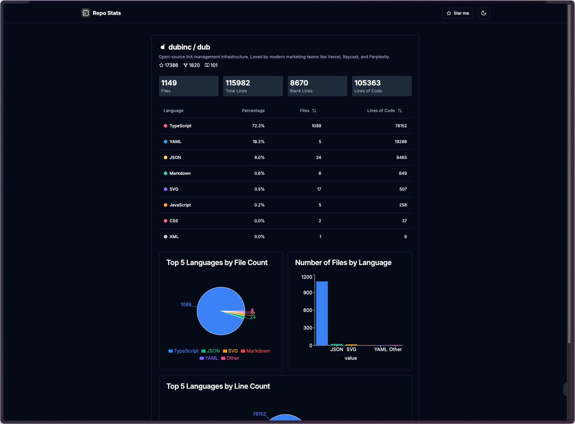This screenshot has height=424, width=575.
Task: Click the 18.3% percentage value
Action: [x=258, y=142]
